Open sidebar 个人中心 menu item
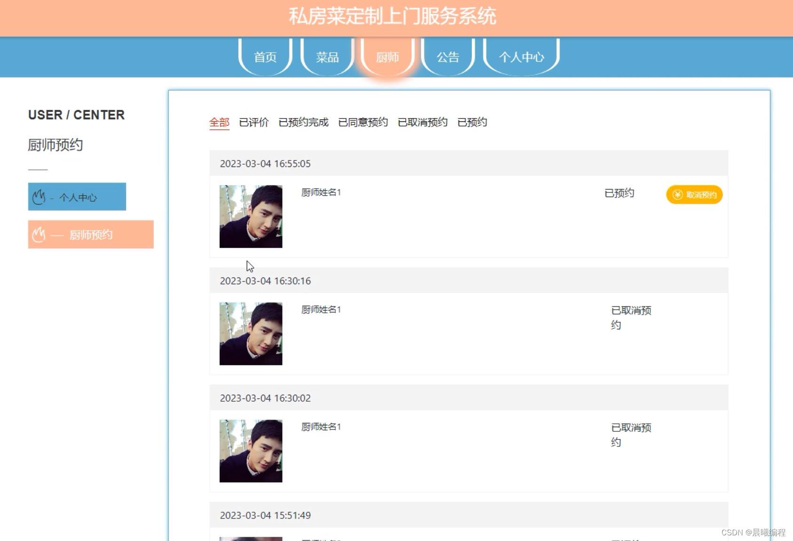Screen dimensions: 793x541 (77, 197)
